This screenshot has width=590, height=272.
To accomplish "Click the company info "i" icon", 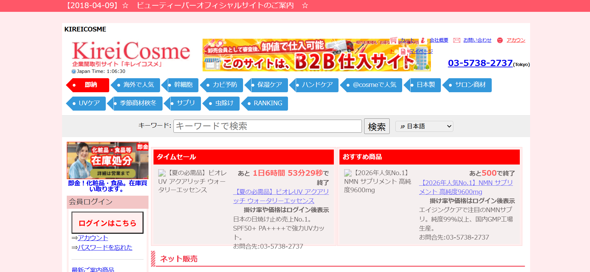I will tap(423, 40).
